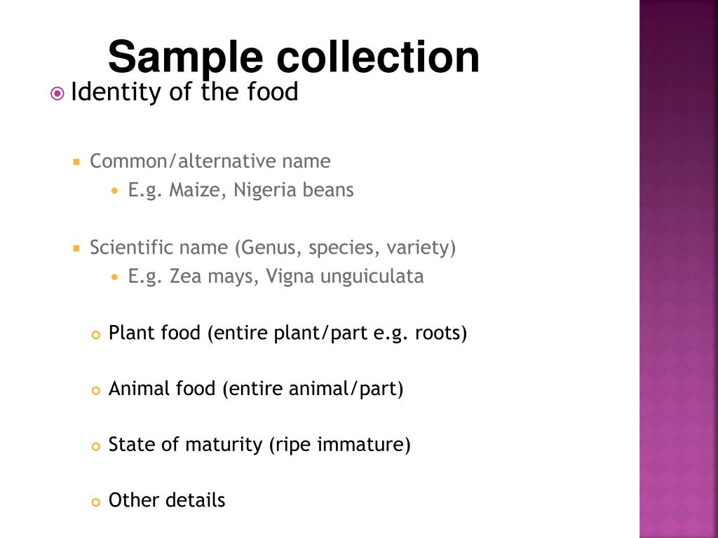718x538 pixels.
Task: Select the 'Identity of the food' heading
Action: point(184,92)
